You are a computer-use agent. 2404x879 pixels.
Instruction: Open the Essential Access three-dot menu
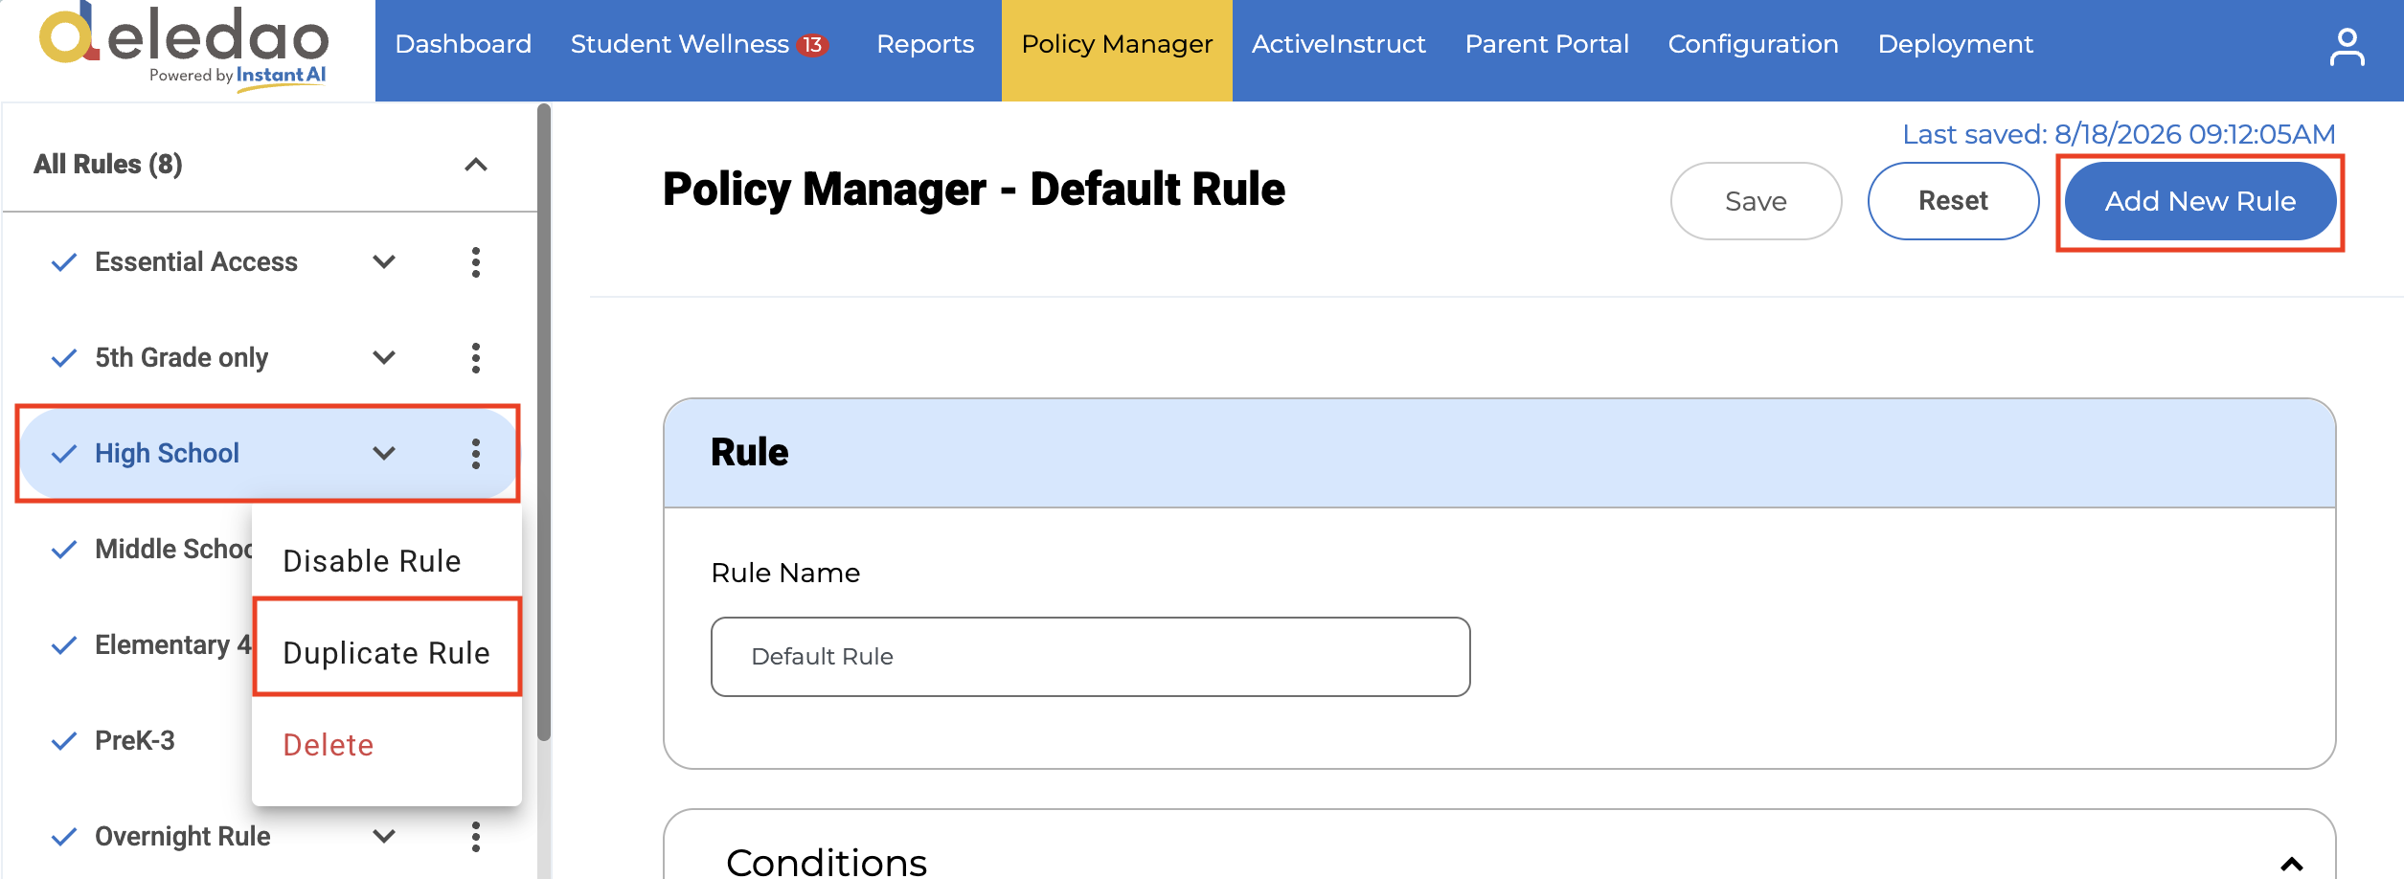tap(476, 261)
